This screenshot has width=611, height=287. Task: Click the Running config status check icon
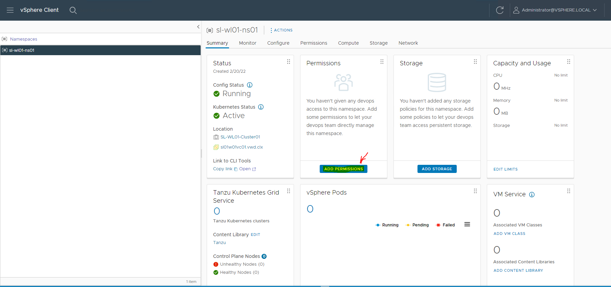click(217, 94)
